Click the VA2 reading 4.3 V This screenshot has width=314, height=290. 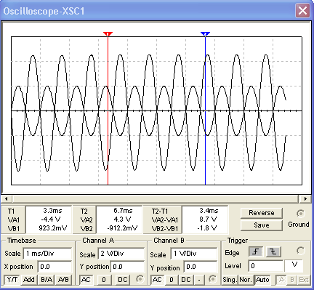point(122,219)
